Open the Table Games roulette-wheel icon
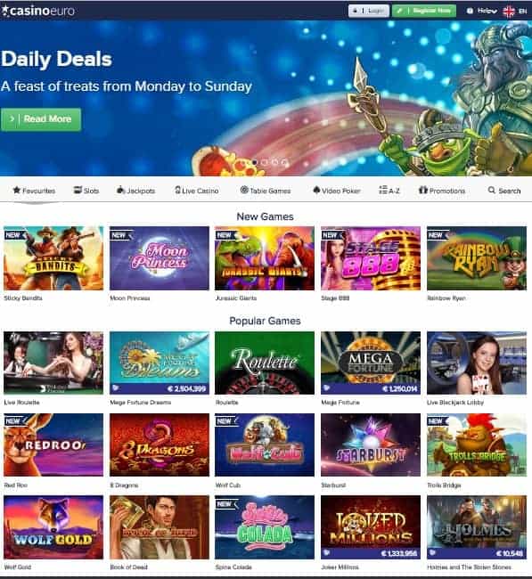The height and width of the screenshot is (579, 532). tap(244, 190)
